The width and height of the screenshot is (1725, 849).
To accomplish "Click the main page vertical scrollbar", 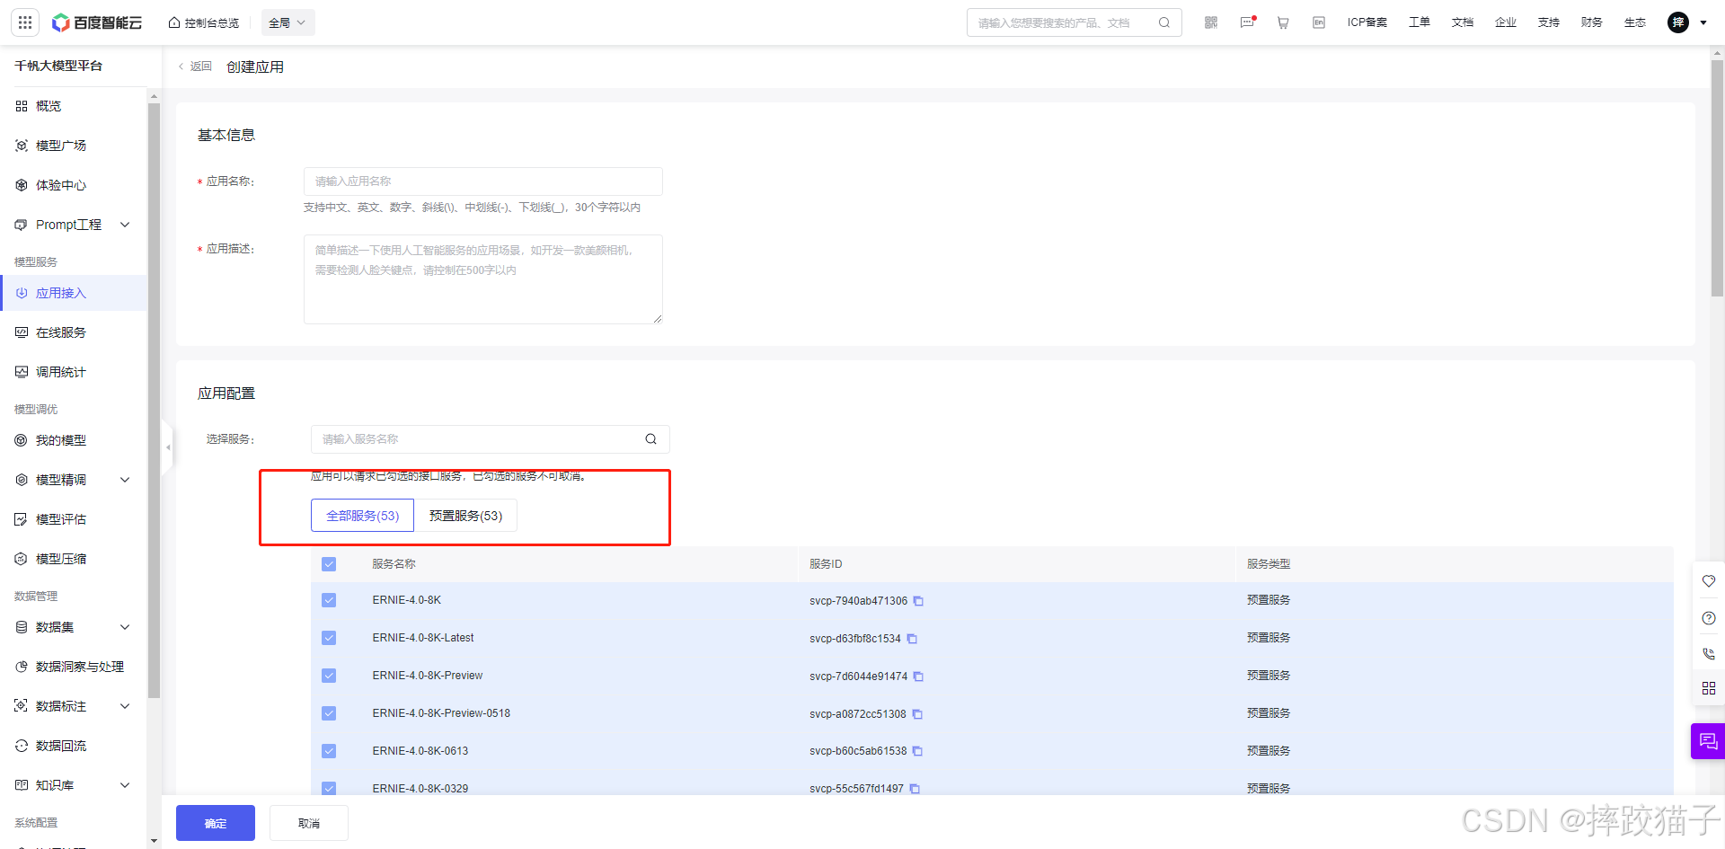I will point(1717,178).
